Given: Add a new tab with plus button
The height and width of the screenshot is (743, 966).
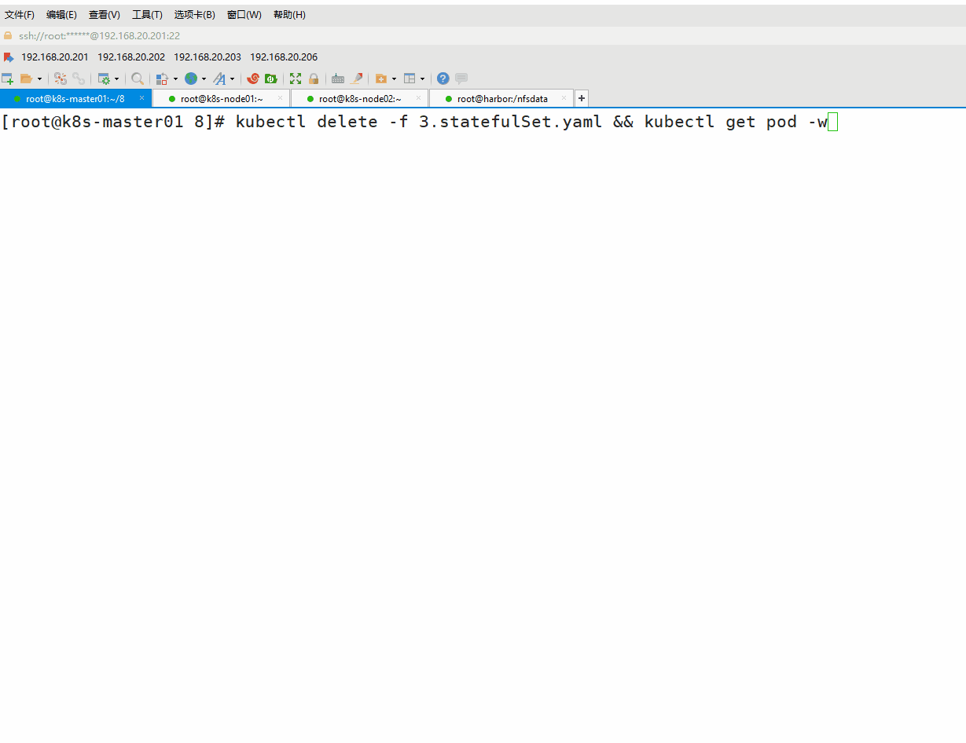Looking at the screenshot, I should 582,98.
